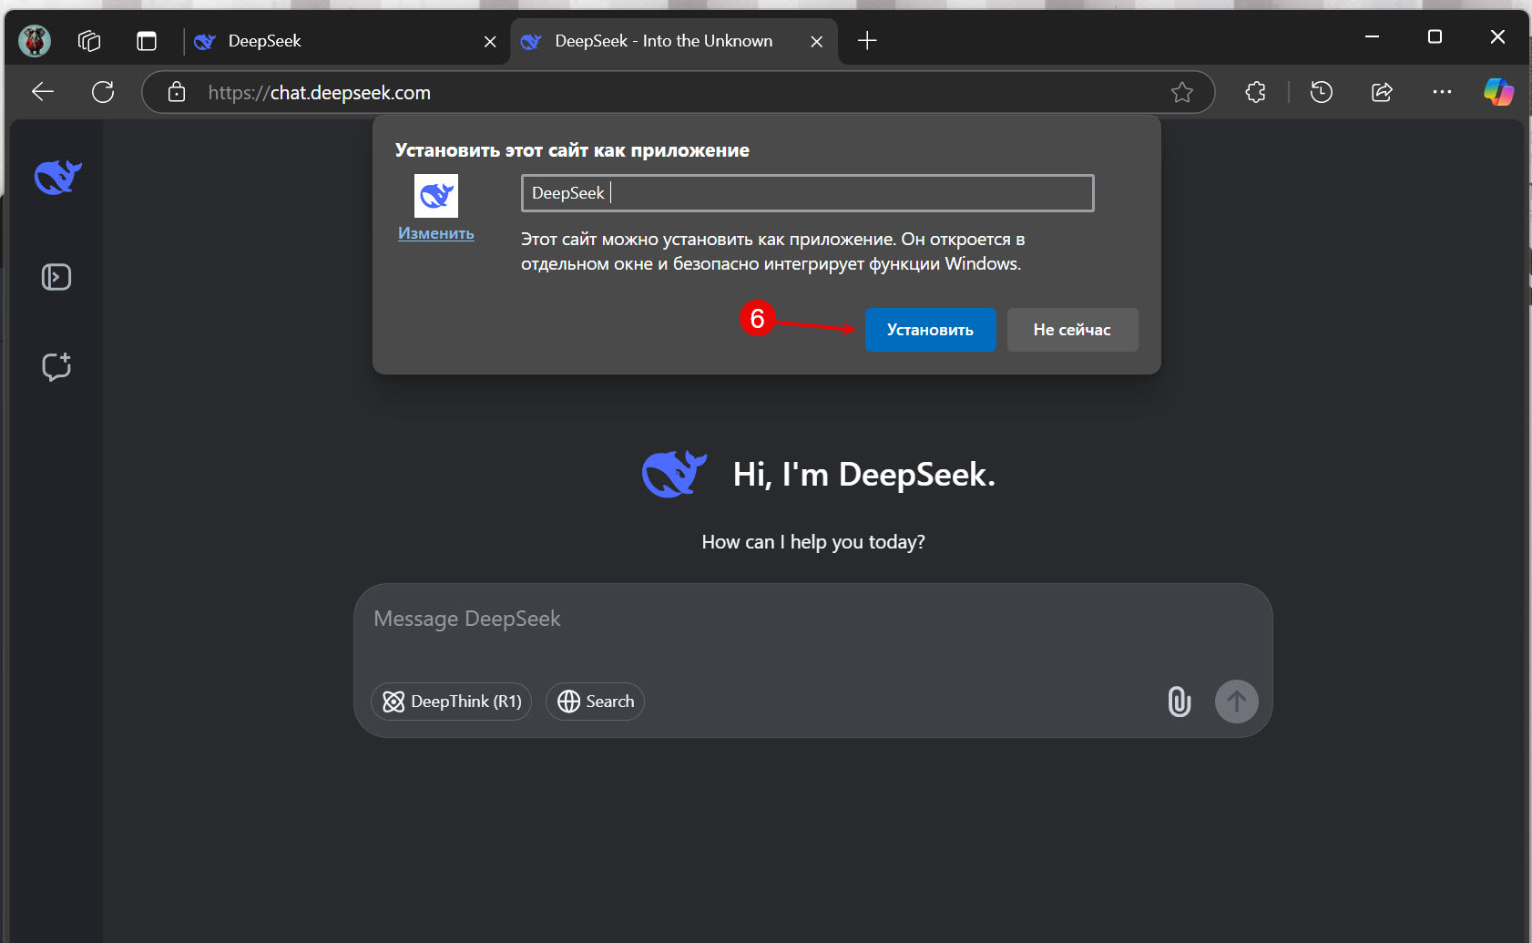View site information lock icon
This screenshot has width=1532, height=943.
pos(177,92)
